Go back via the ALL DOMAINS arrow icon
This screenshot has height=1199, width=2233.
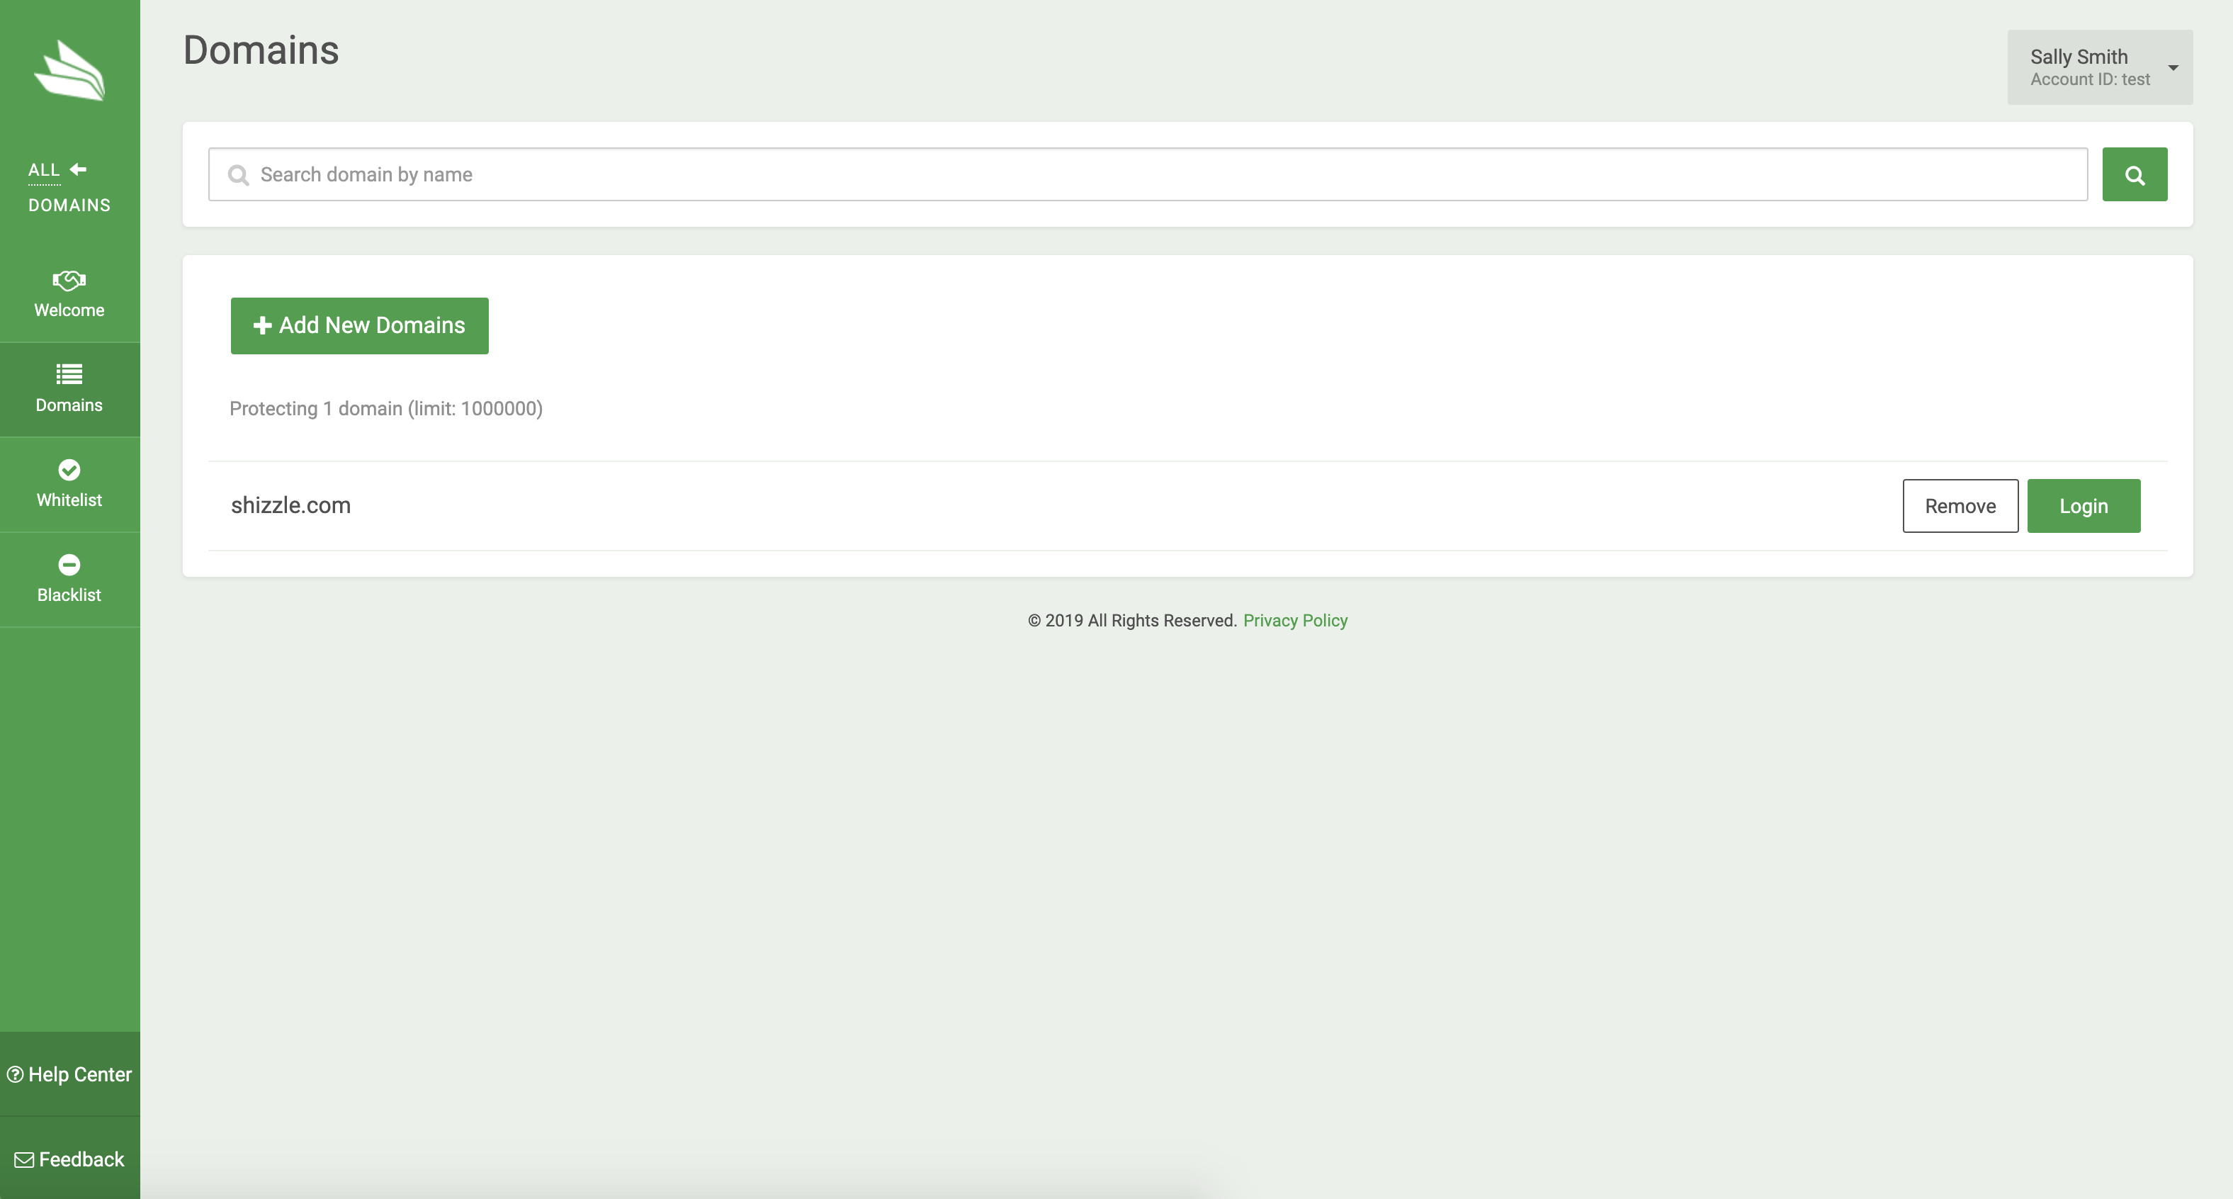pos(78,169)
